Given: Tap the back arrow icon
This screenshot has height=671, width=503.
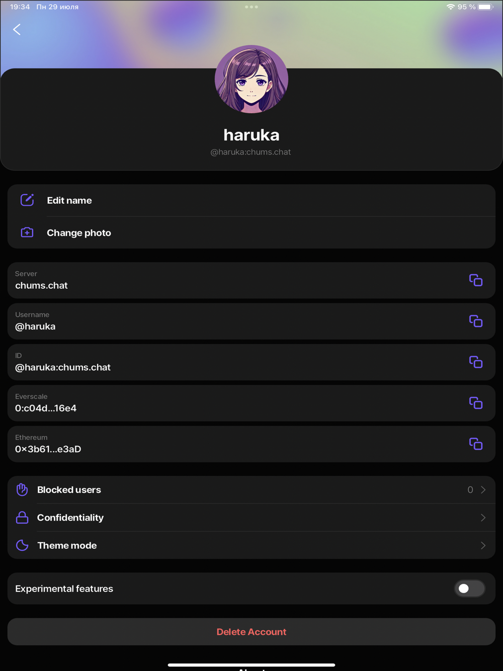Looking at the screenshot, I should point(17,30).
